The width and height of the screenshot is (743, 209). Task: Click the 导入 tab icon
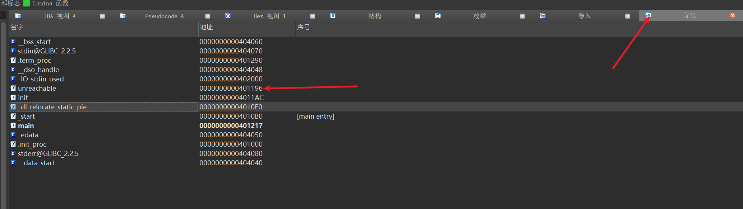tap(543, 16)
